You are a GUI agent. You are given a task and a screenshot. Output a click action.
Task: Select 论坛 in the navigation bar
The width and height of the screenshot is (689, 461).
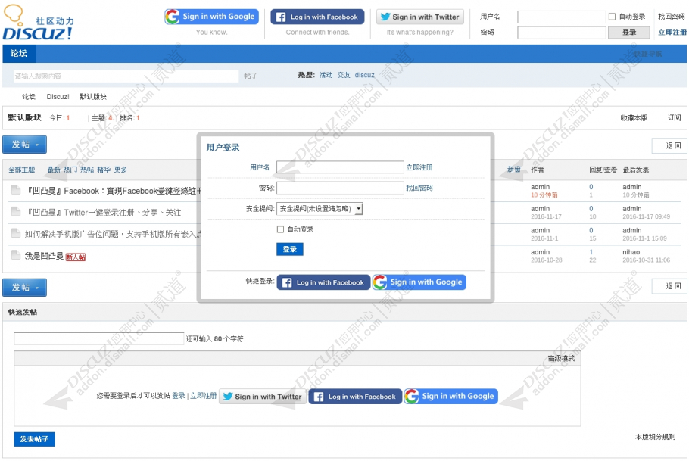pyautogui.click(x=18, y=54)
